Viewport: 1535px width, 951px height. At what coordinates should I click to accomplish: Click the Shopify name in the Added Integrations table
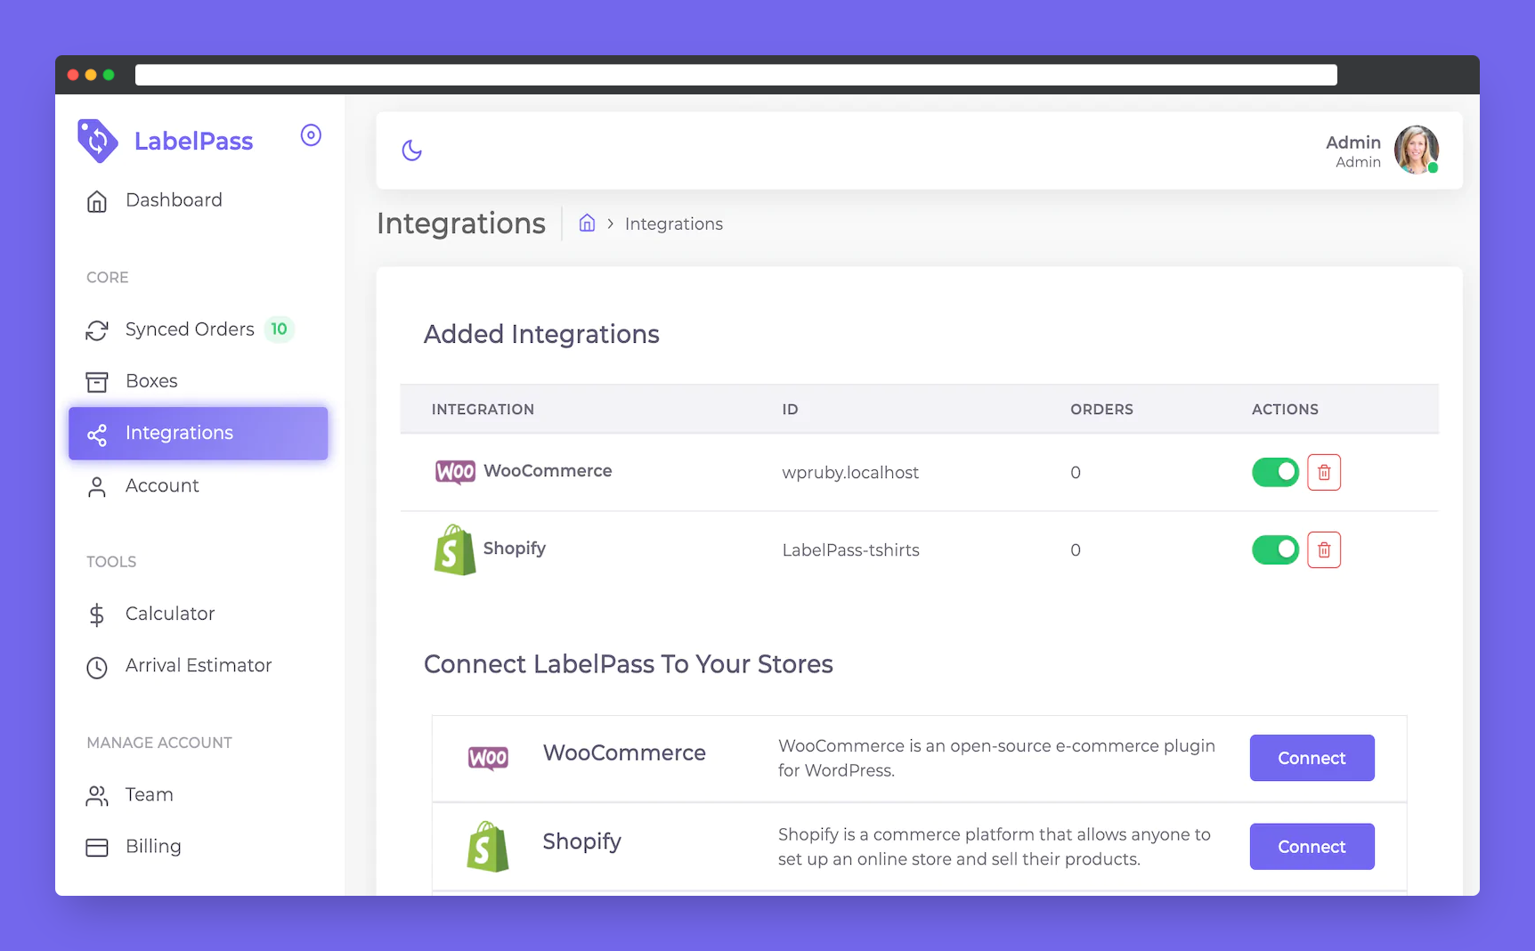[515, 549]
